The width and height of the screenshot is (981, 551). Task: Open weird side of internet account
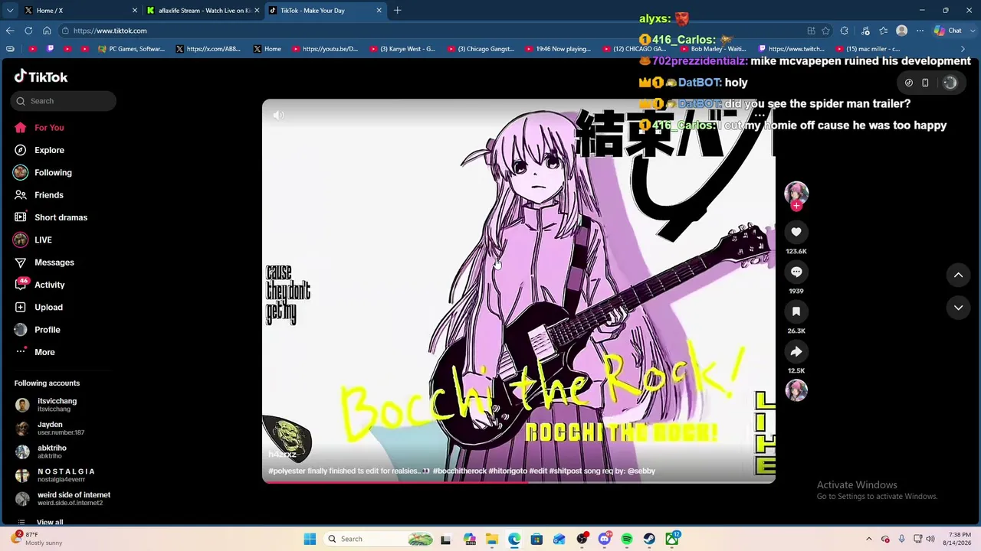(64, 498)
